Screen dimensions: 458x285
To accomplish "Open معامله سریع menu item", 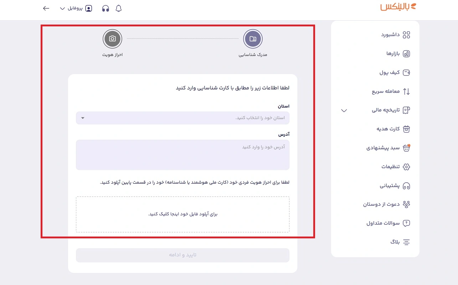I will point(386,92).
